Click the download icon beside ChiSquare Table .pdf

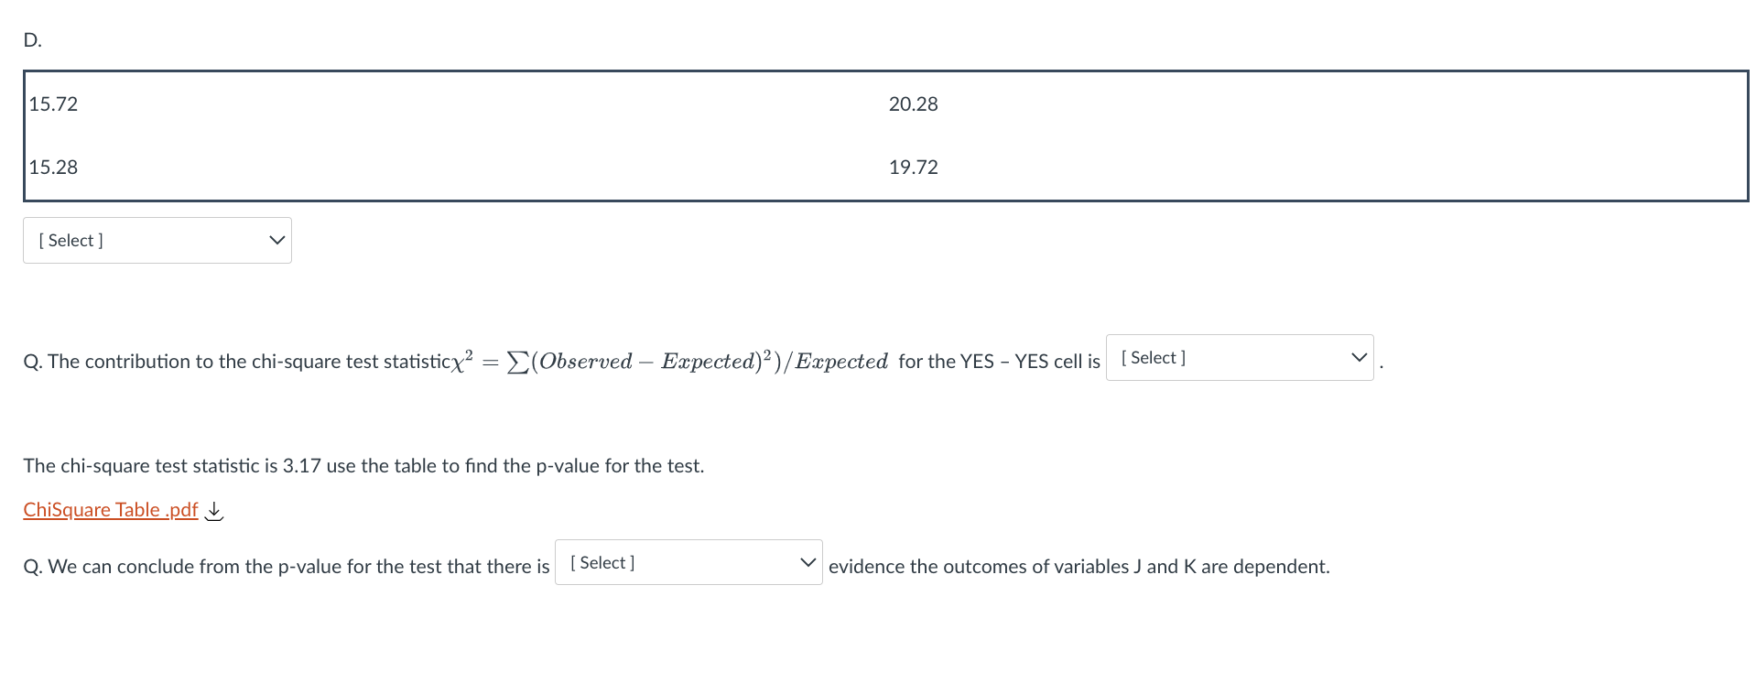pyautogui.click(x=213, y=511)
